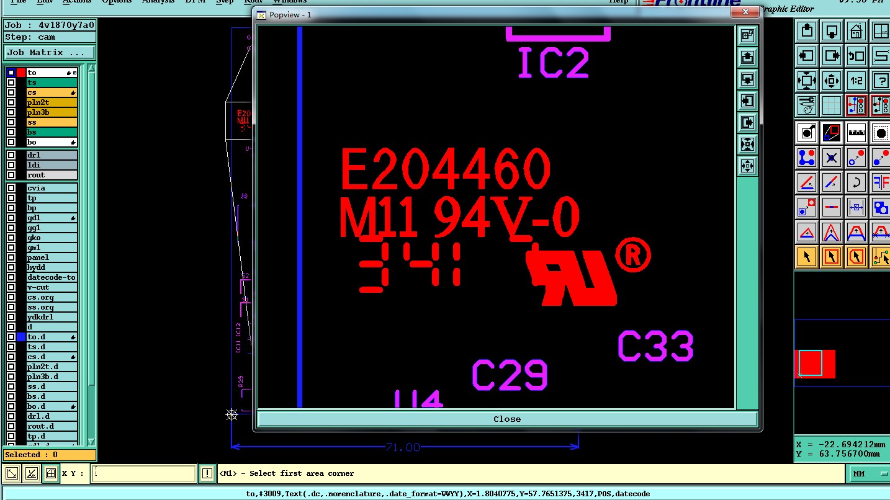Viewport: 890px width, 500px height.
Task: Click the home view icon
Action: click(x=856, y=30)
